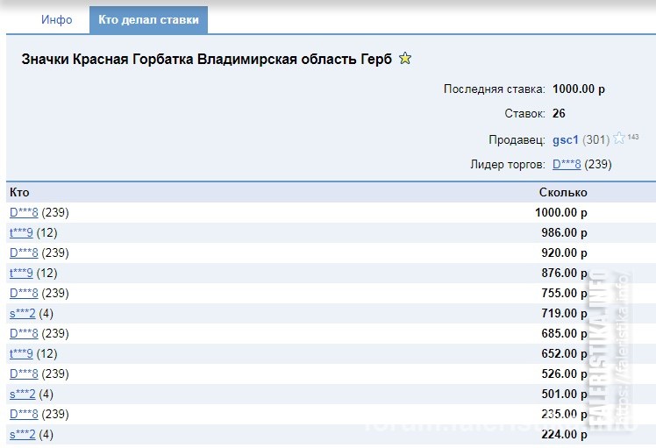The height and width of the screenshot is (448, 656).
Task: Select the Кто делал ставки tab
Action: pos(148,19)
